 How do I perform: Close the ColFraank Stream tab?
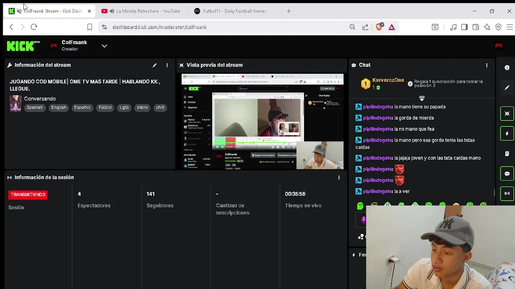(x=89, y=11)
